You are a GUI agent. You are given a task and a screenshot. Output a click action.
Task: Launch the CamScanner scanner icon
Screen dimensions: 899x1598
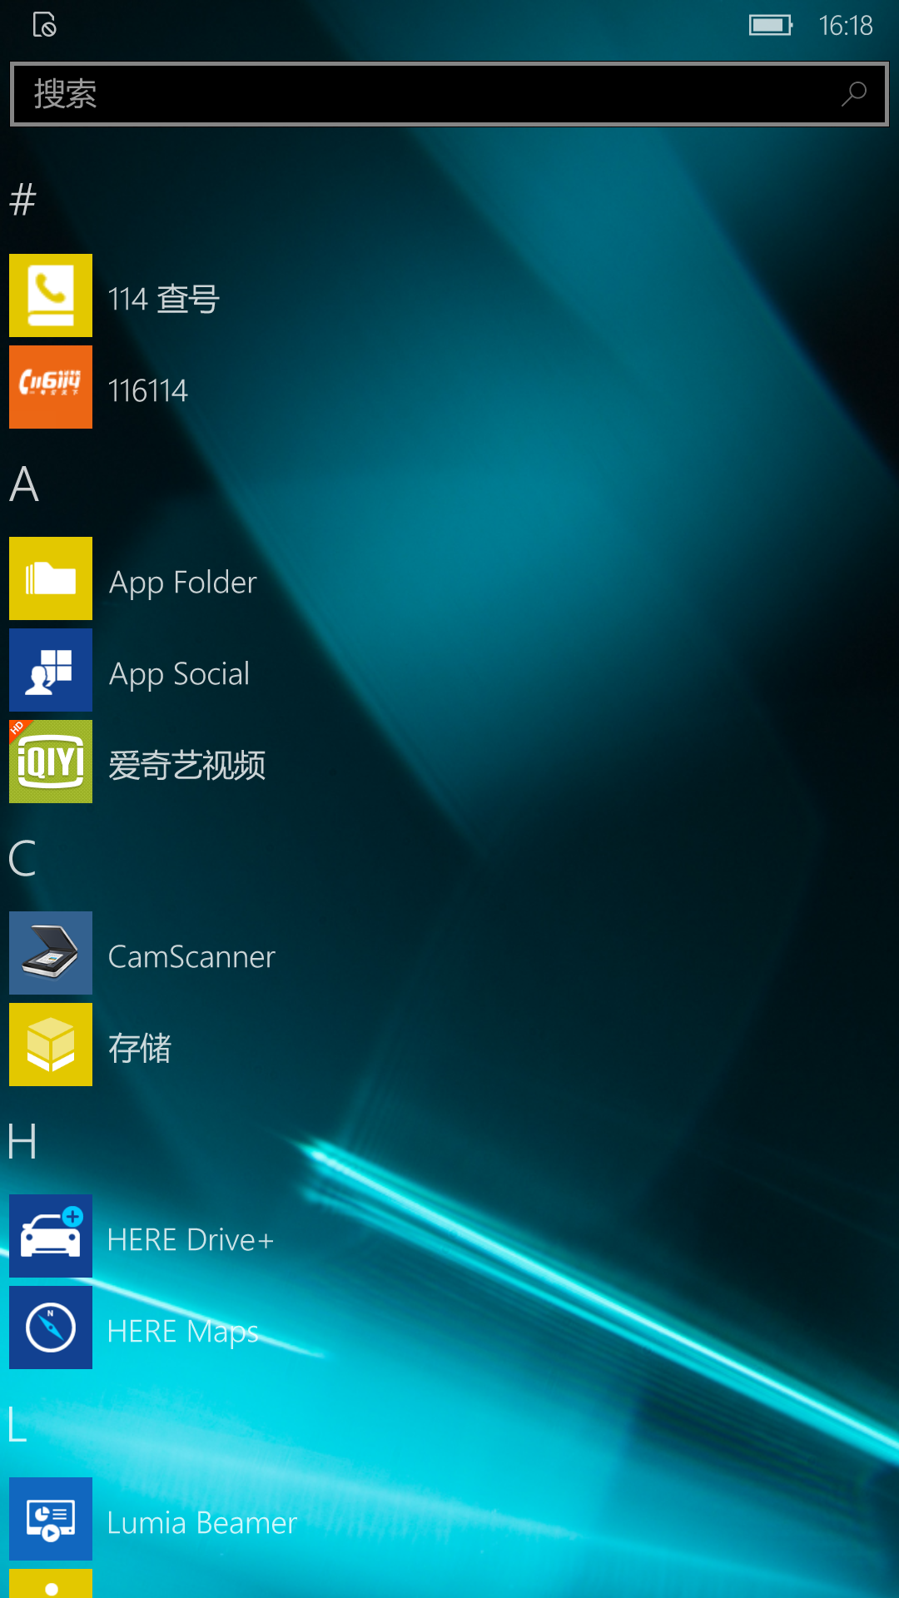[51, 953]
